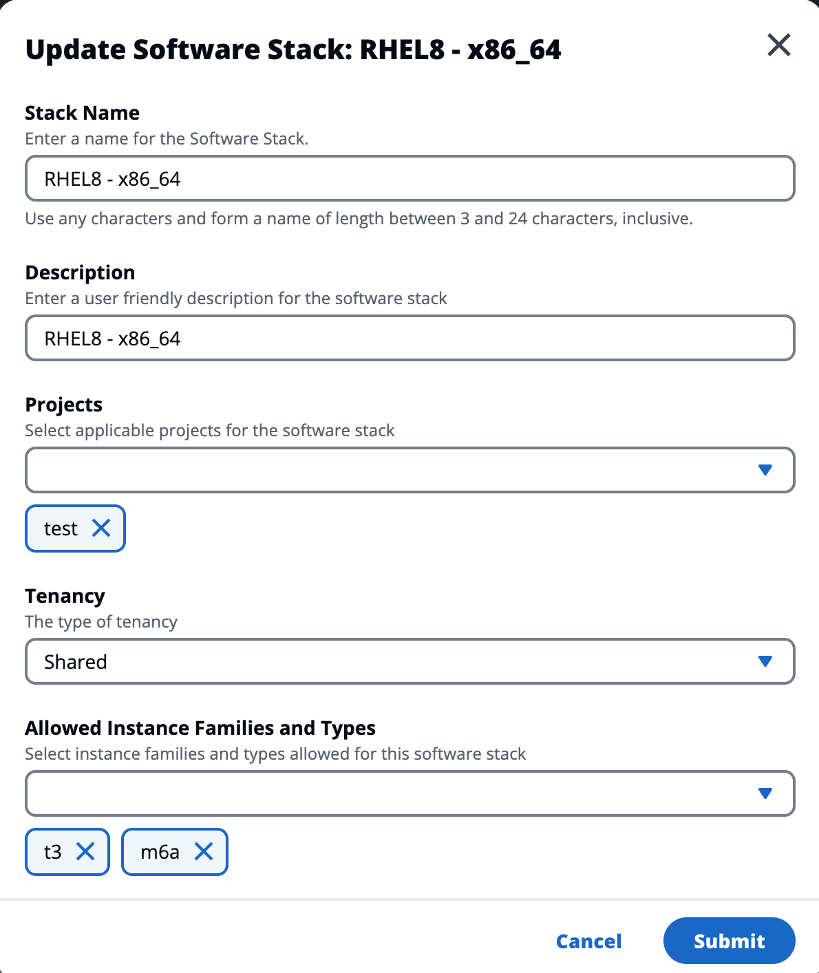Focus the Stack Name text field
The image size is (819, 973).
click(409, 179)
